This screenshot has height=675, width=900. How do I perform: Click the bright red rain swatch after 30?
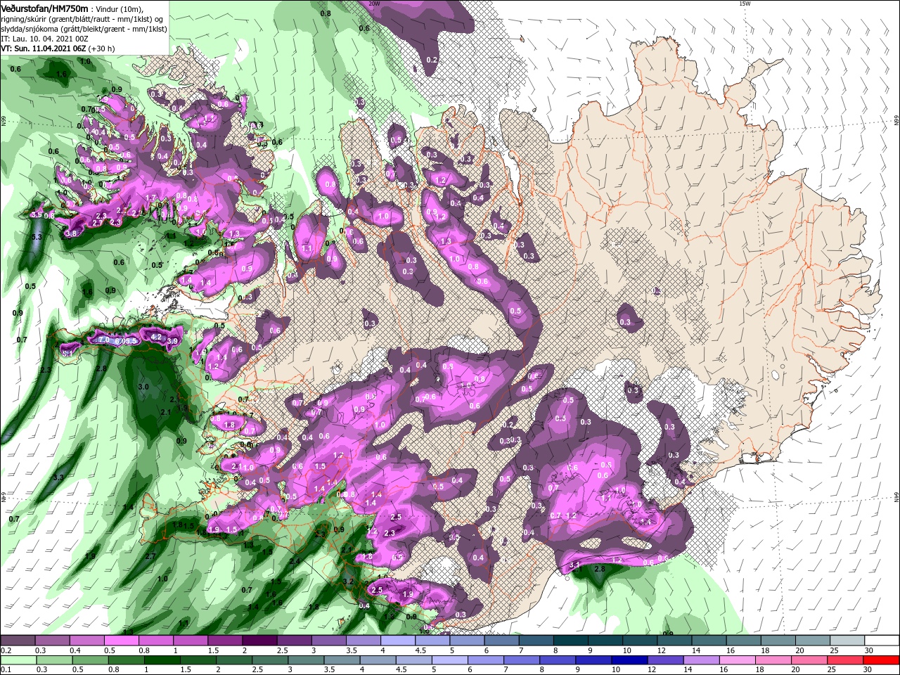pyautogui.click(x=881, y=660)
